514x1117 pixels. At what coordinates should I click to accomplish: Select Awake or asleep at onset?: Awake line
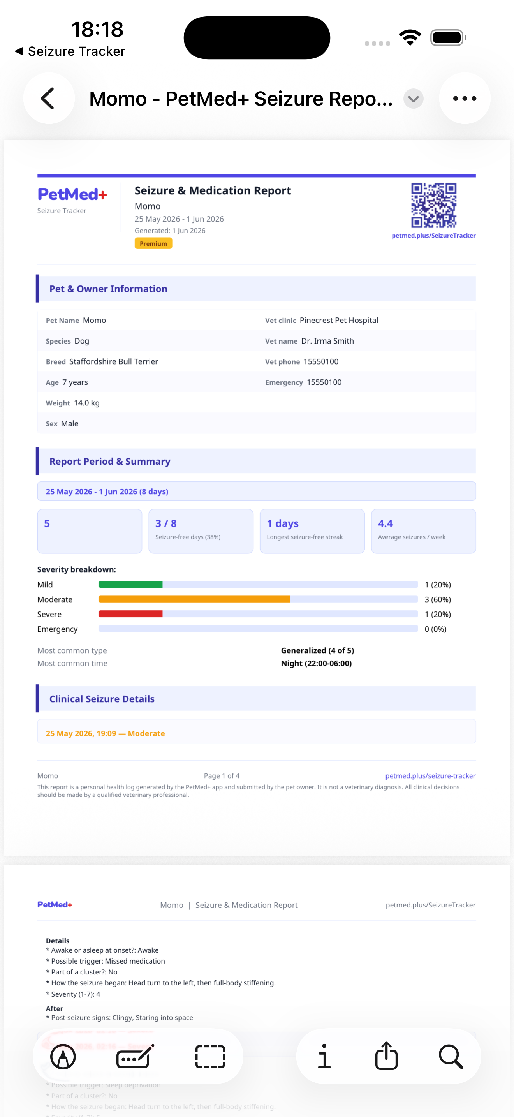(x=102, y=950)
